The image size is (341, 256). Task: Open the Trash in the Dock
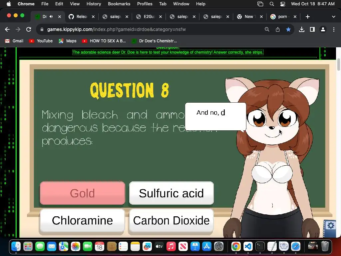click(x=325, y=247)
